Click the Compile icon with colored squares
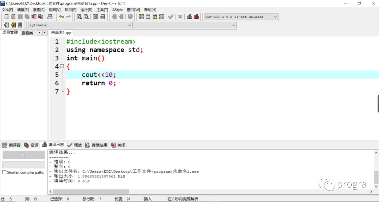Screen dimensions: 379x202 coord(141,17)
